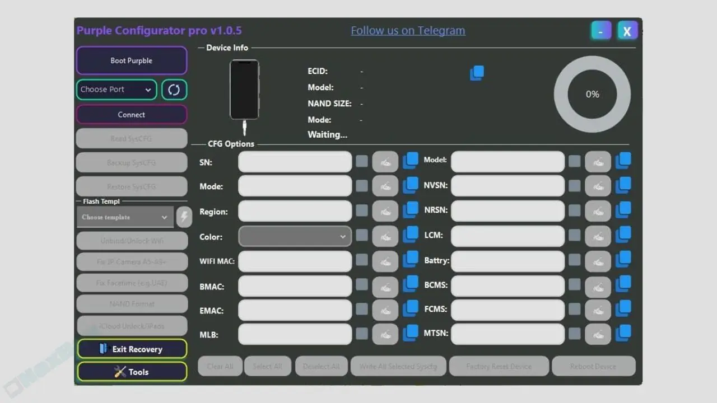Copy the NVSN value with its copy icon
Viewport: 717px width, 403px height.
coord(623,185)
